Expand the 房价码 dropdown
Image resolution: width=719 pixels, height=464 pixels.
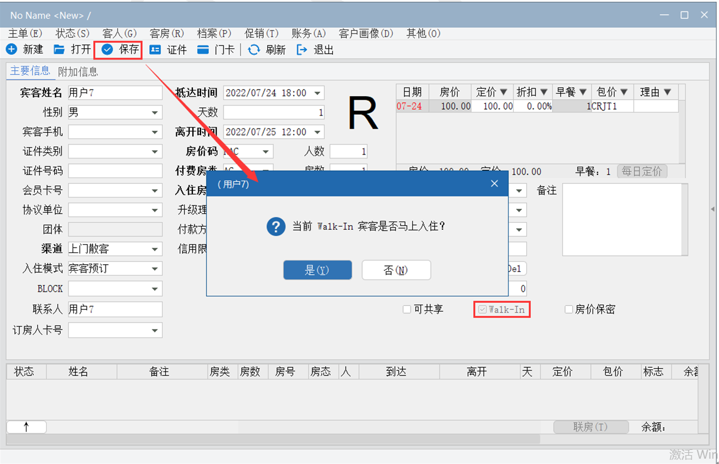tap(267, 152)
